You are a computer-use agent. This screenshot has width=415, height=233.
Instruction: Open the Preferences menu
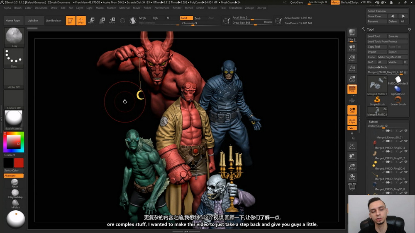point(162,8)
